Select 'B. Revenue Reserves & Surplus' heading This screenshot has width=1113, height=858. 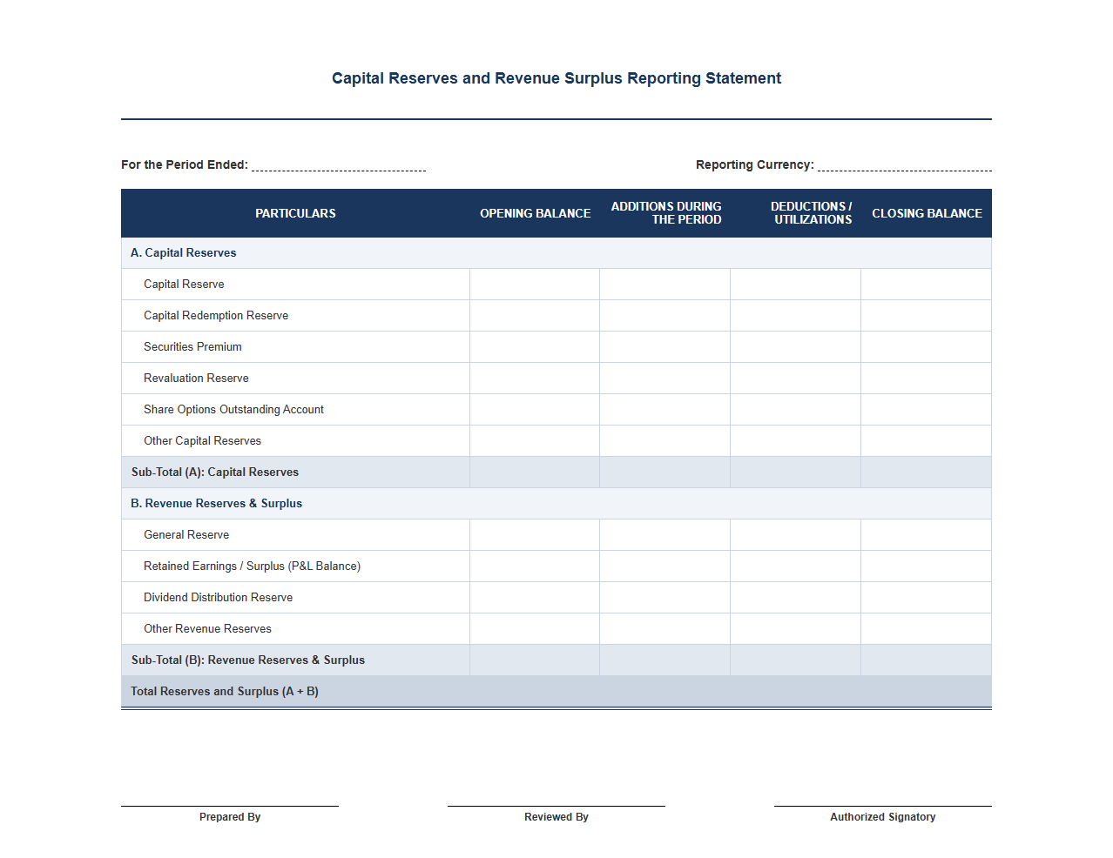coord(216,504)
